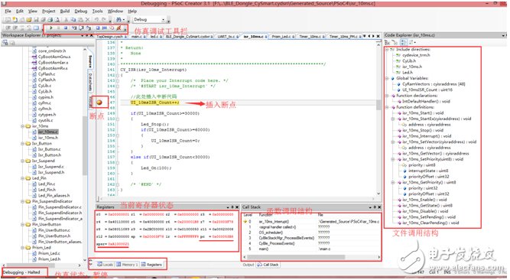Switch to the Timer_10ms.c editor tab
The height and width of the screenshot is (280, 510).
pyautogui.click(x=311, y=37)
